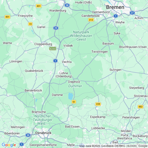Click the Dümmer lake on the map
Image resolution: width=148 pixels, height=148 pixels.
71,96
